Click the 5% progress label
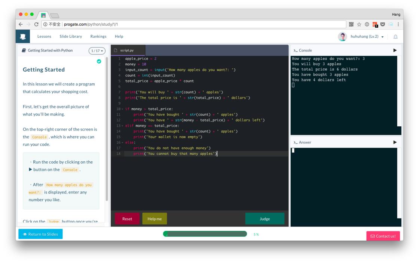This screenshot has width=419, height=263. (256, 235)
